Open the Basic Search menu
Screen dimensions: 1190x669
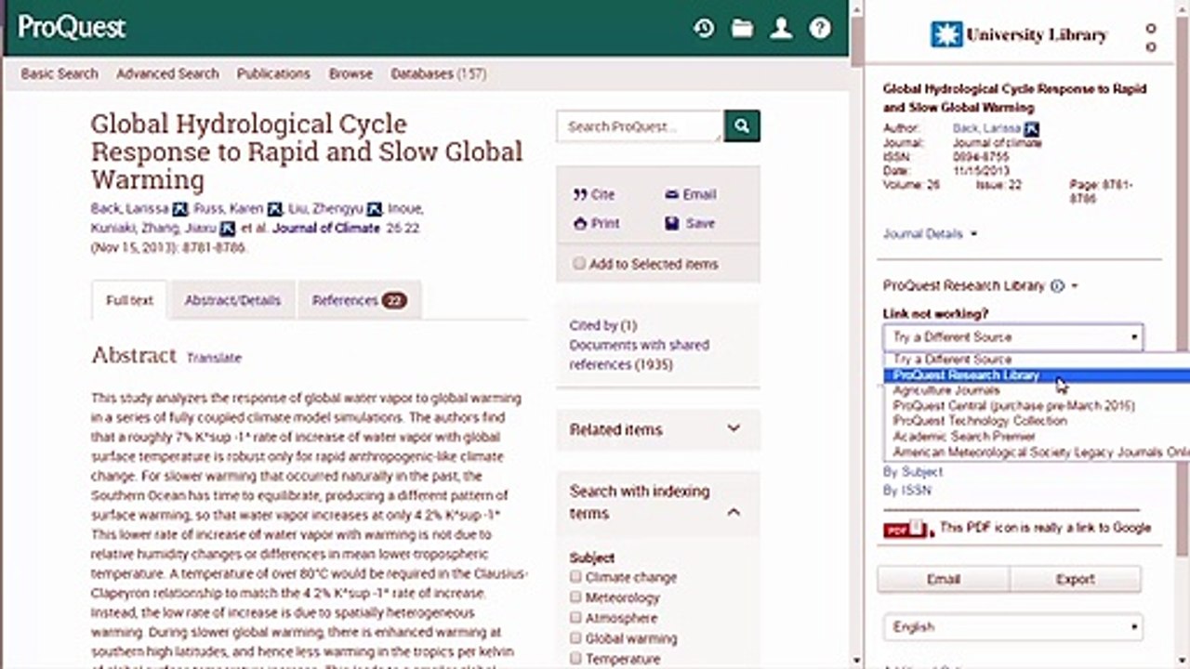[59, 73]
